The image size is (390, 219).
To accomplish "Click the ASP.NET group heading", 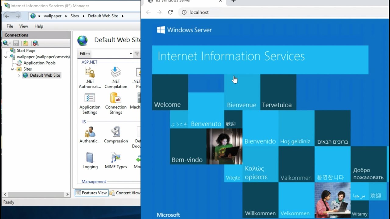I will click(x=89, y=62).
